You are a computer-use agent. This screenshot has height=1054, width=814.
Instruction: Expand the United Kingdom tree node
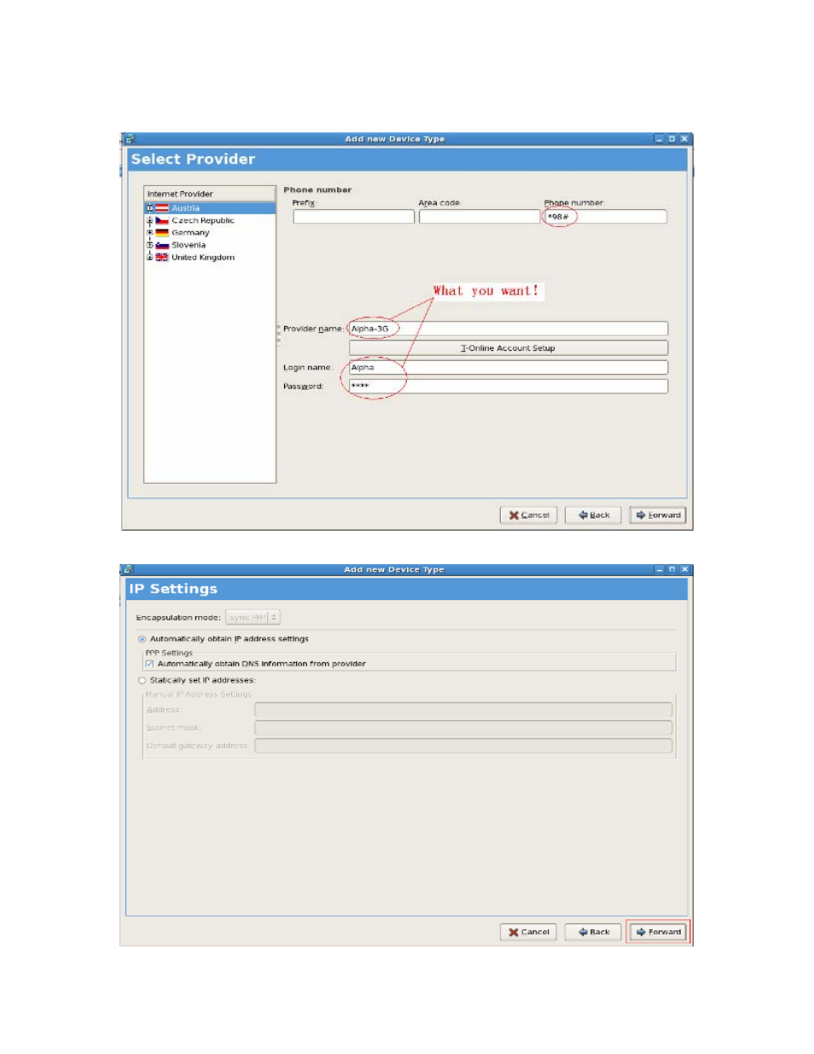[149, 257]
